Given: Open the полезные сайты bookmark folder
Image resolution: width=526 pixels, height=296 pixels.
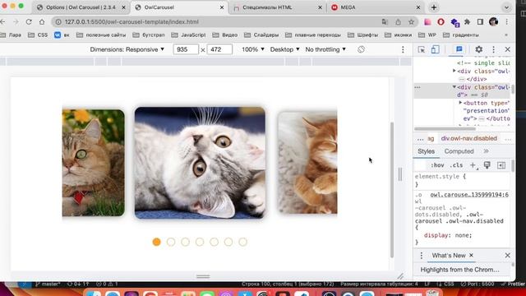Looking at the screenshot, I should click(x=101, y=35).
